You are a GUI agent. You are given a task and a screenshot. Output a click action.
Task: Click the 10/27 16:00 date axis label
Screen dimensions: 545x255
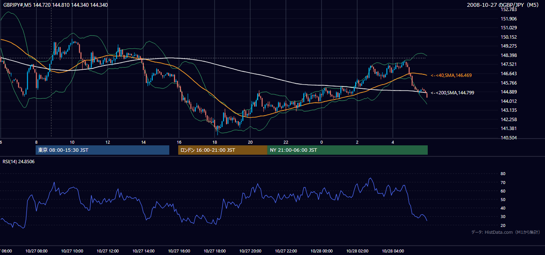click(179, 251)
